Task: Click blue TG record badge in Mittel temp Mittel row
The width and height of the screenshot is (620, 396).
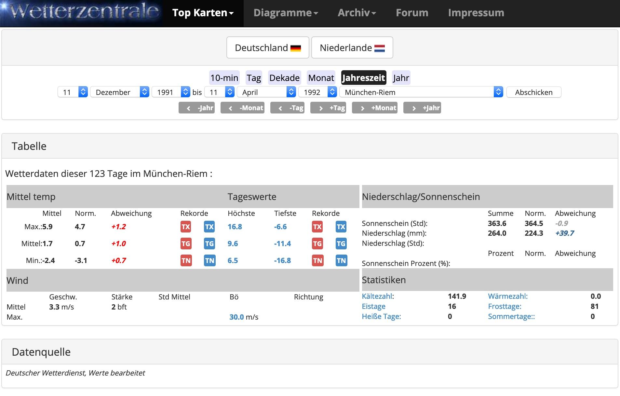Action: [209, 244]
